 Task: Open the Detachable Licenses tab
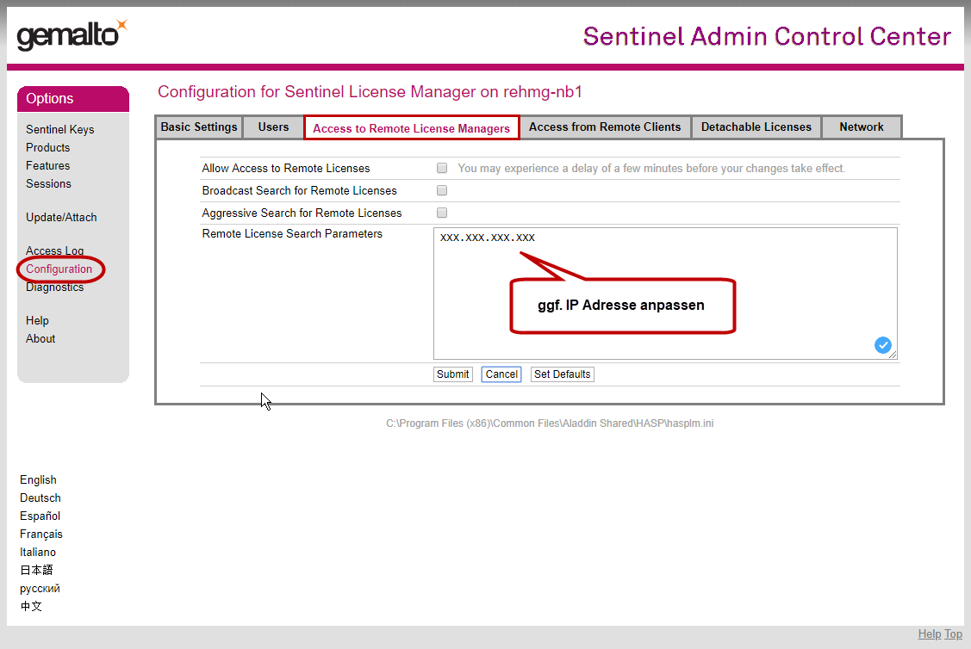click(x=756, y=127)
